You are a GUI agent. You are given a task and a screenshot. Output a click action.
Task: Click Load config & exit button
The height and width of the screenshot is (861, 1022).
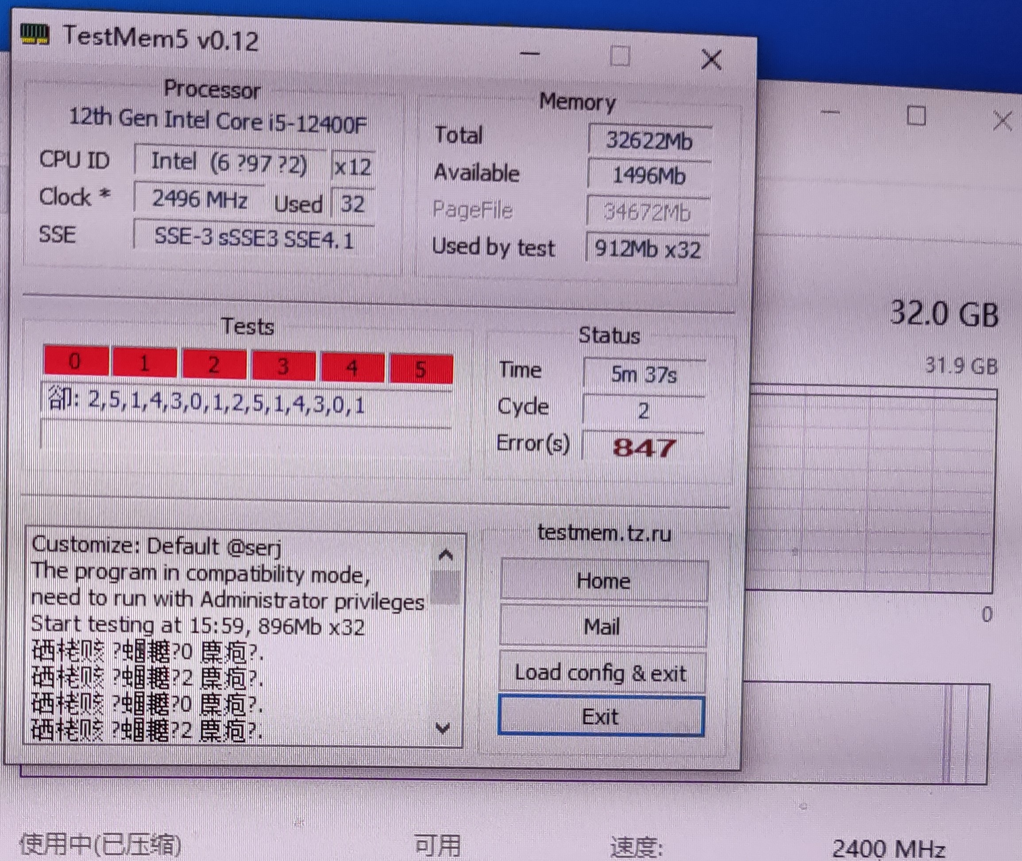click(x=602, y=672)
